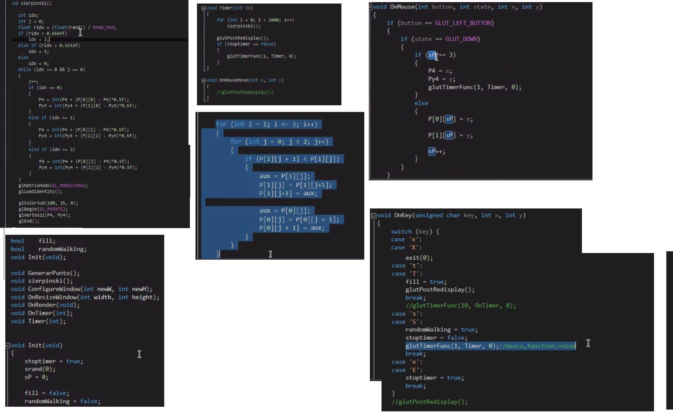Image resolution: width=673 pixels, height=412 pixels.
Task: Click the 'for (int i = 1; i <= 3; i++)' line
Action: coord(267,124)
